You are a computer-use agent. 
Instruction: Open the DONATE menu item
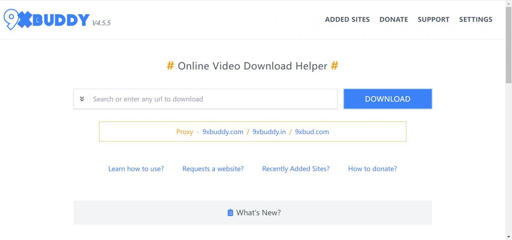pyautogui.click(x=394, y=19)
